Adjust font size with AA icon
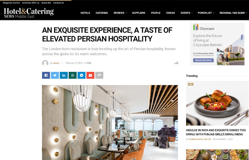Screen dimensions: 249x160 176,63
